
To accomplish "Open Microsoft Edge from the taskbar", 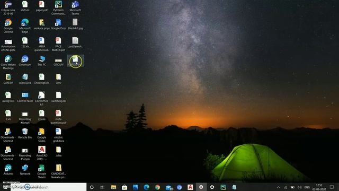I will [146, 187].
